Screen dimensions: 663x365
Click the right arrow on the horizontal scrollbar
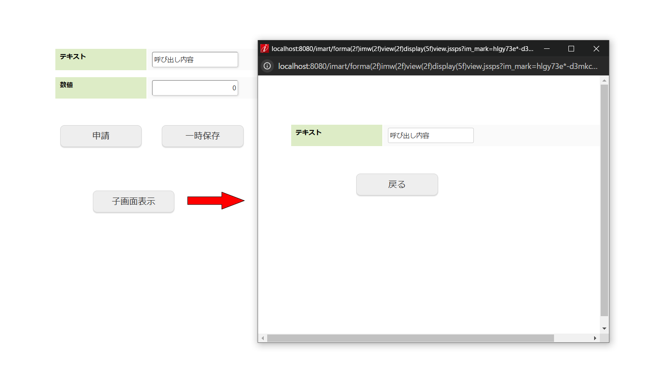coord(595,338)
